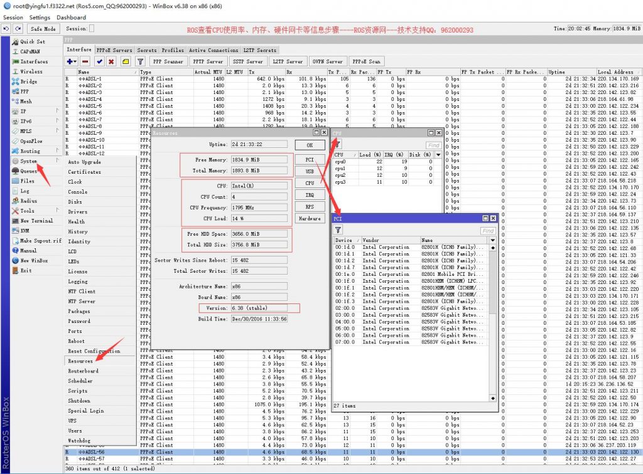643x474 pixels.
Task: Select the ADSL-56 row
Action: coord(353,452)
